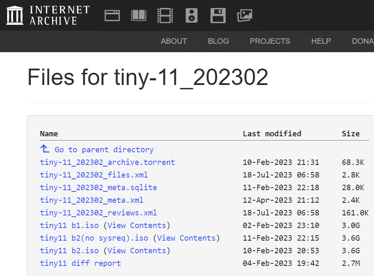374x276 pixels.
Task: Open the PROJECTS menu item
Action: coord(270,41)
